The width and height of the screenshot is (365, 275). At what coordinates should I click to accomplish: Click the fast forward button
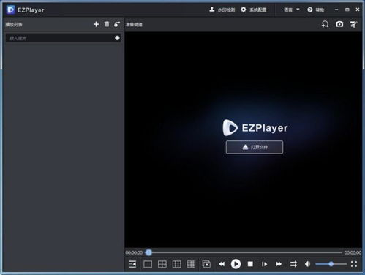click(279, 264)
